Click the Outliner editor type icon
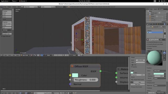Screen dimensions: 168x94 click(148, 9)
